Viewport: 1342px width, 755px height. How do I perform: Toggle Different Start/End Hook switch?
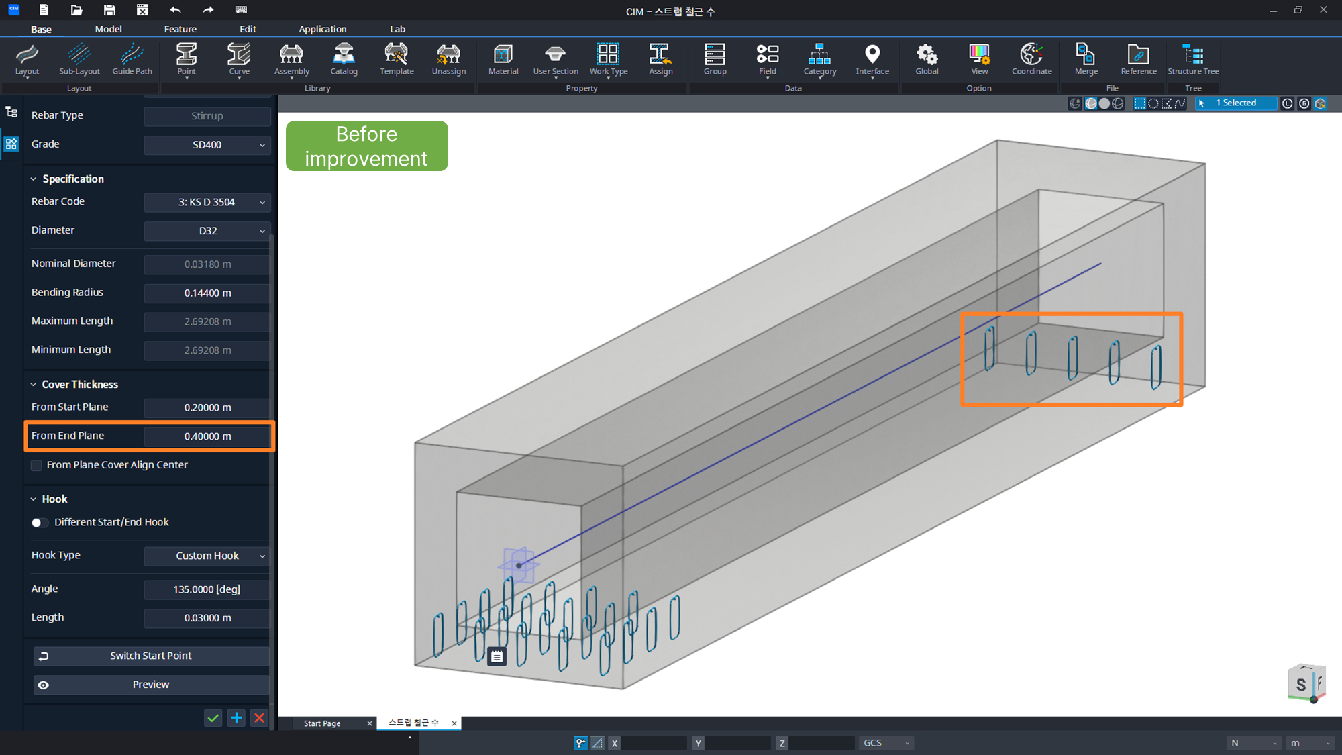tap(40, 523)
